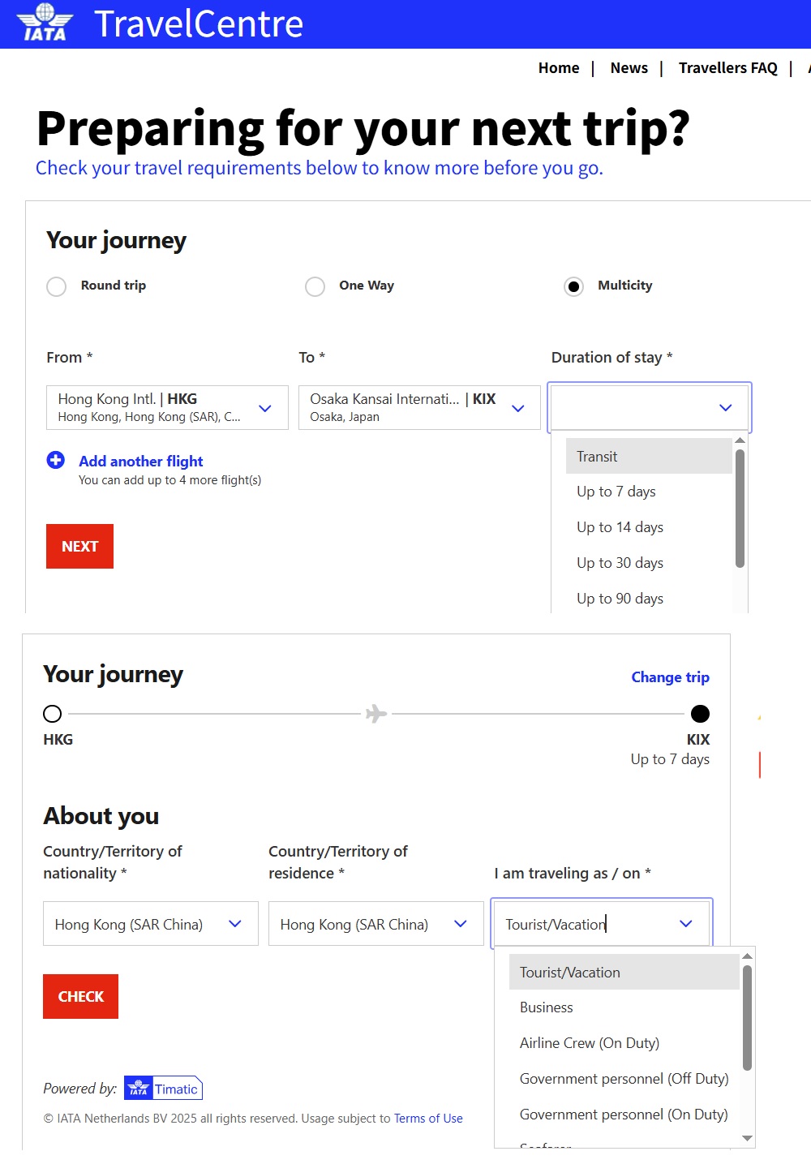This screenshot has width=811, height=1164.
Task: Go to the News page
Action: pos(629,68)
